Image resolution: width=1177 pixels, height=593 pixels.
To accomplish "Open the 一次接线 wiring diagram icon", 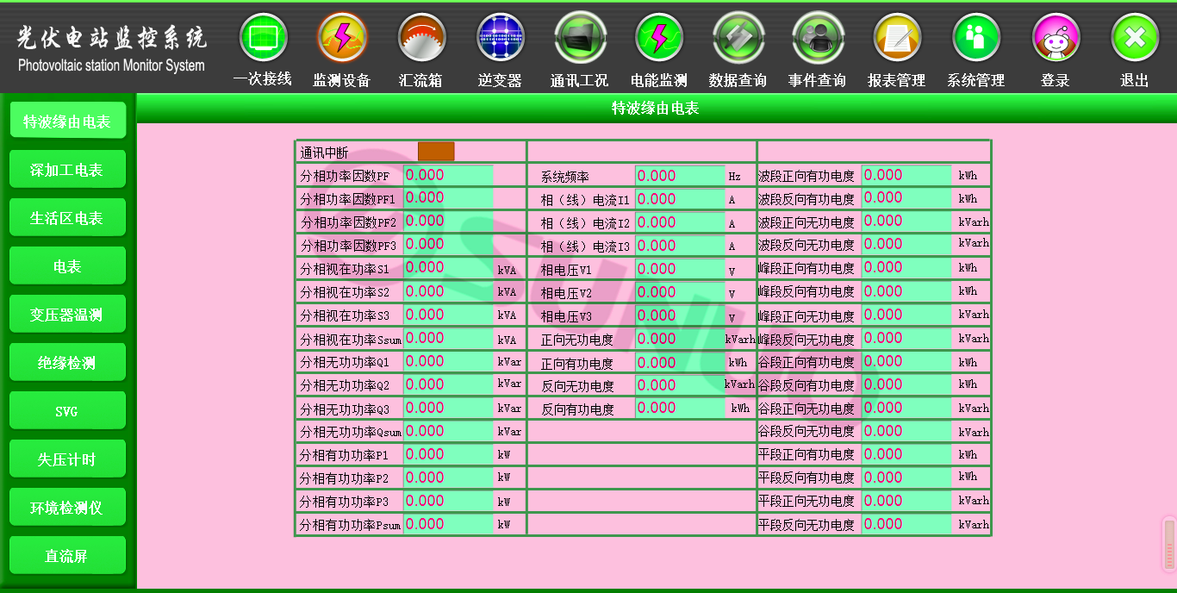I will [263, 39].
